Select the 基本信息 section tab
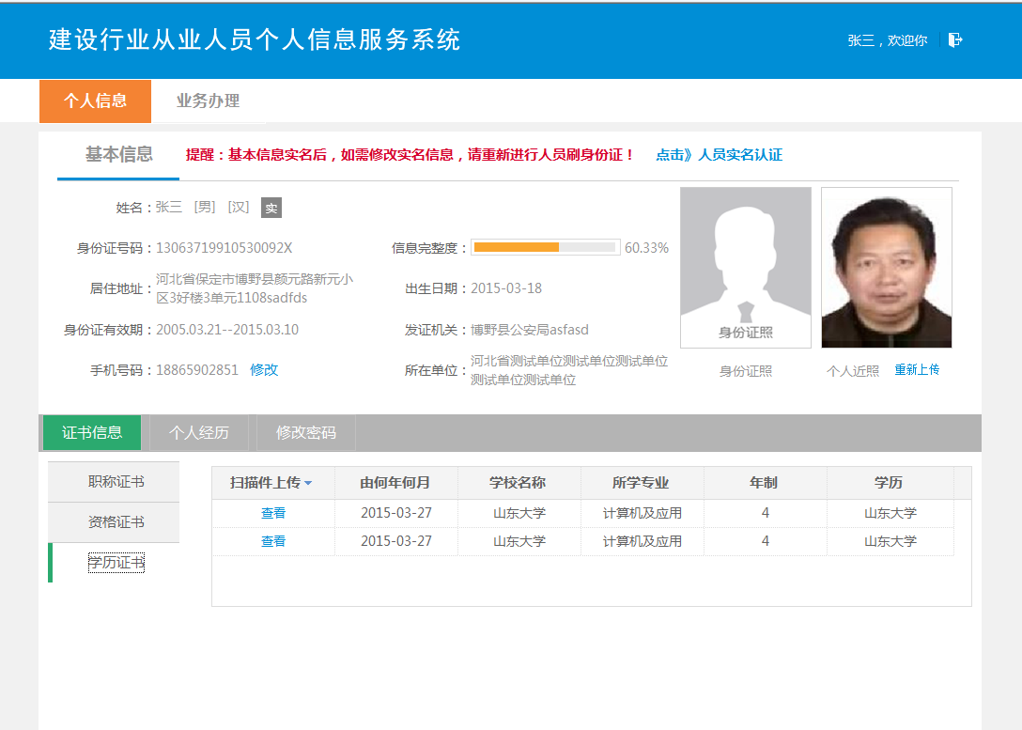This screenshot has height=730, width=1022. pyautogui.click(x=118, y=154)
